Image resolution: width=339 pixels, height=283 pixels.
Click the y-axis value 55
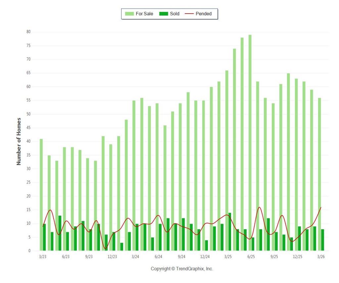[28, 100]
